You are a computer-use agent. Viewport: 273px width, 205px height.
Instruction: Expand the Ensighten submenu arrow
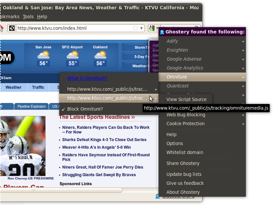point(244,50)
